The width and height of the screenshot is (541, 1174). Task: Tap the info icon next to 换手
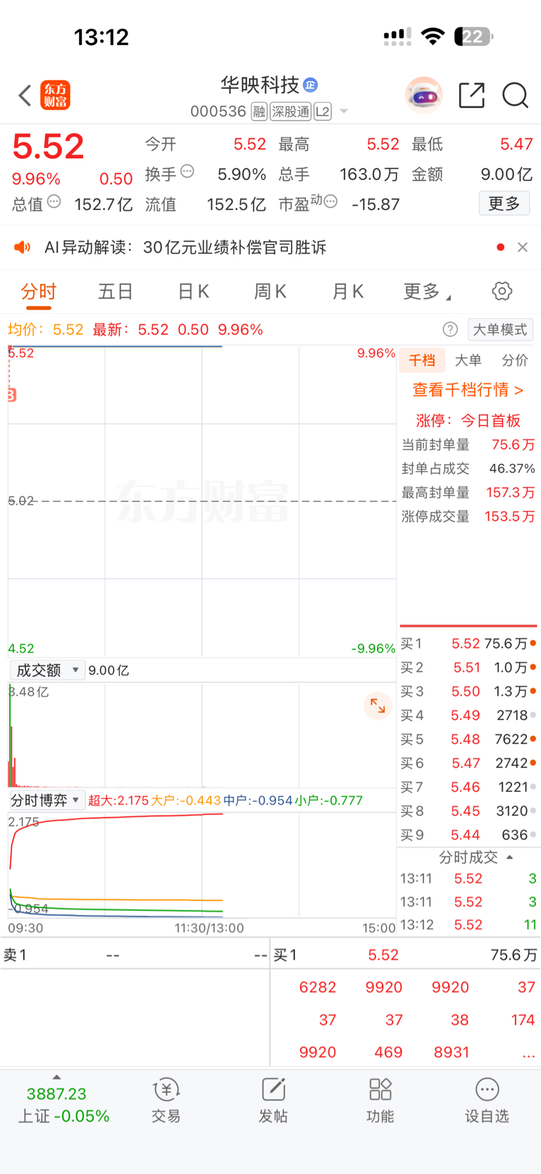pyautogui.click(x=187, y=171)
